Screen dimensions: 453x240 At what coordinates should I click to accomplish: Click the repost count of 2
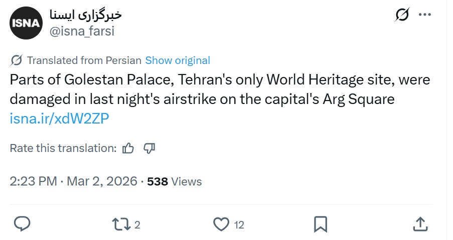tap(137, 225)
